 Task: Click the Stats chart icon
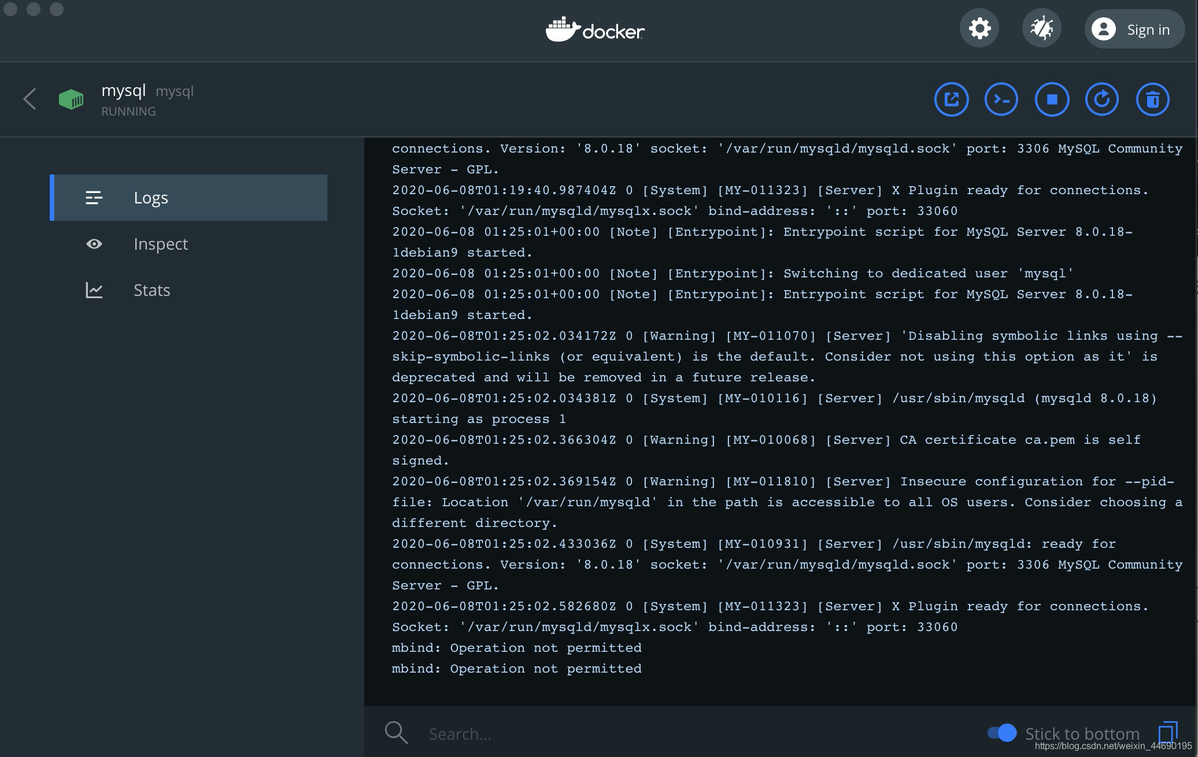[x=94, y=290]
